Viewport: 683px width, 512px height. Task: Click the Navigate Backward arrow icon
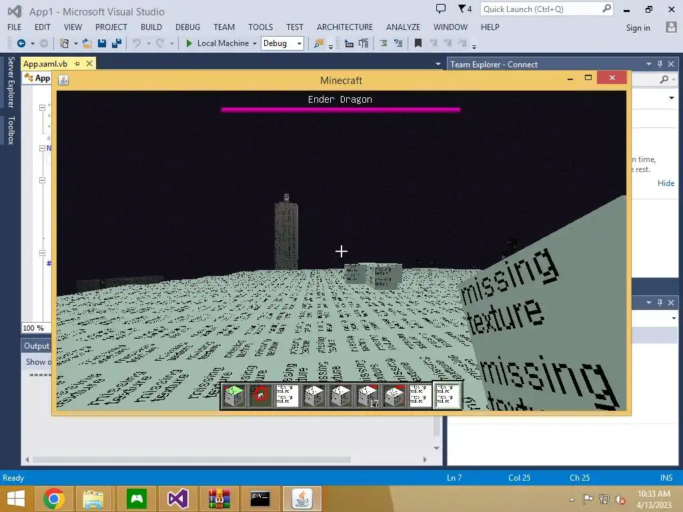coord(21,43)
